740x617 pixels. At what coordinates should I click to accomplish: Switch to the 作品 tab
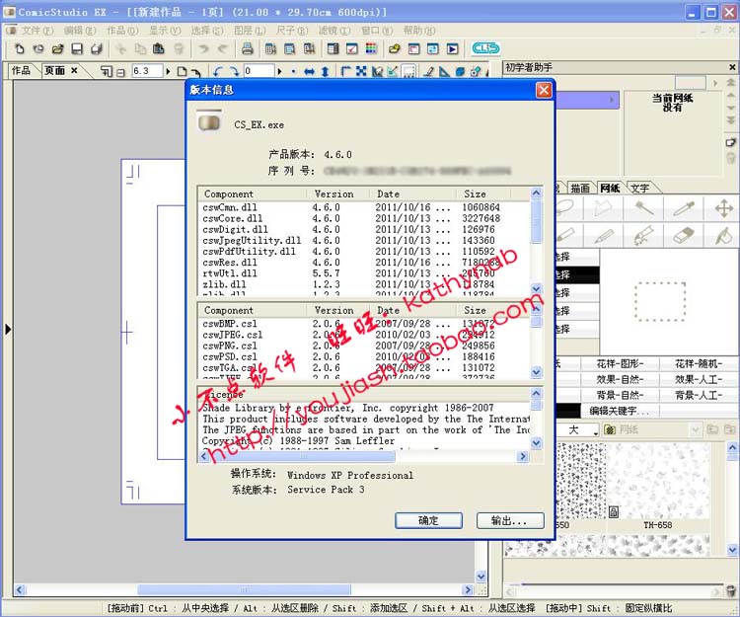(x=21, y=71)
